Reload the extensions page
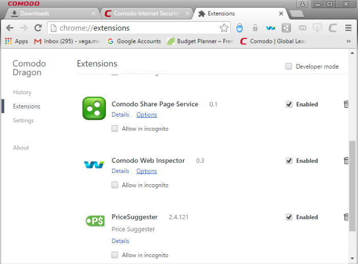The image size is (358, 264). (x=38, y=28)
